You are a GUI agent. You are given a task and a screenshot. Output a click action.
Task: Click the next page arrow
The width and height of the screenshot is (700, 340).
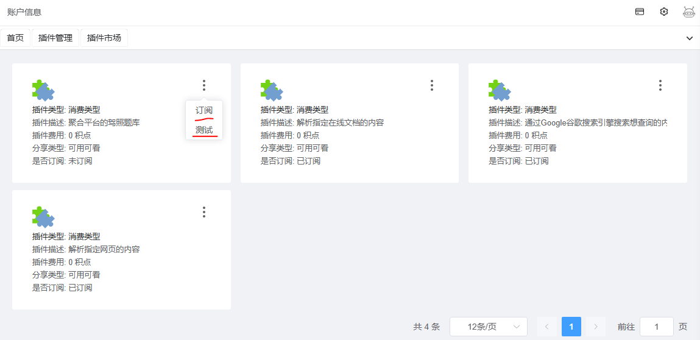(x=596, y=327)
